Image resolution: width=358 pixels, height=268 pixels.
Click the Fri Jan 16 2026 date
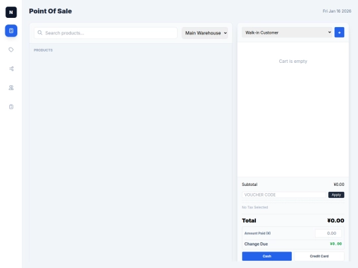click(x=337, y=11)
